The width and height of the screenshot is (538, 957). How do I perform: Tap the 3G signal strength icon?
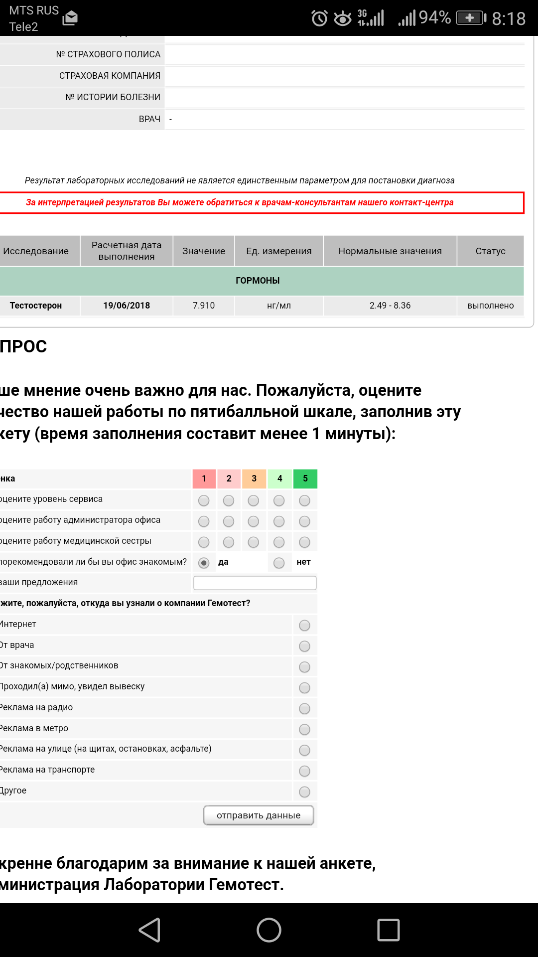tap(371, 18)
